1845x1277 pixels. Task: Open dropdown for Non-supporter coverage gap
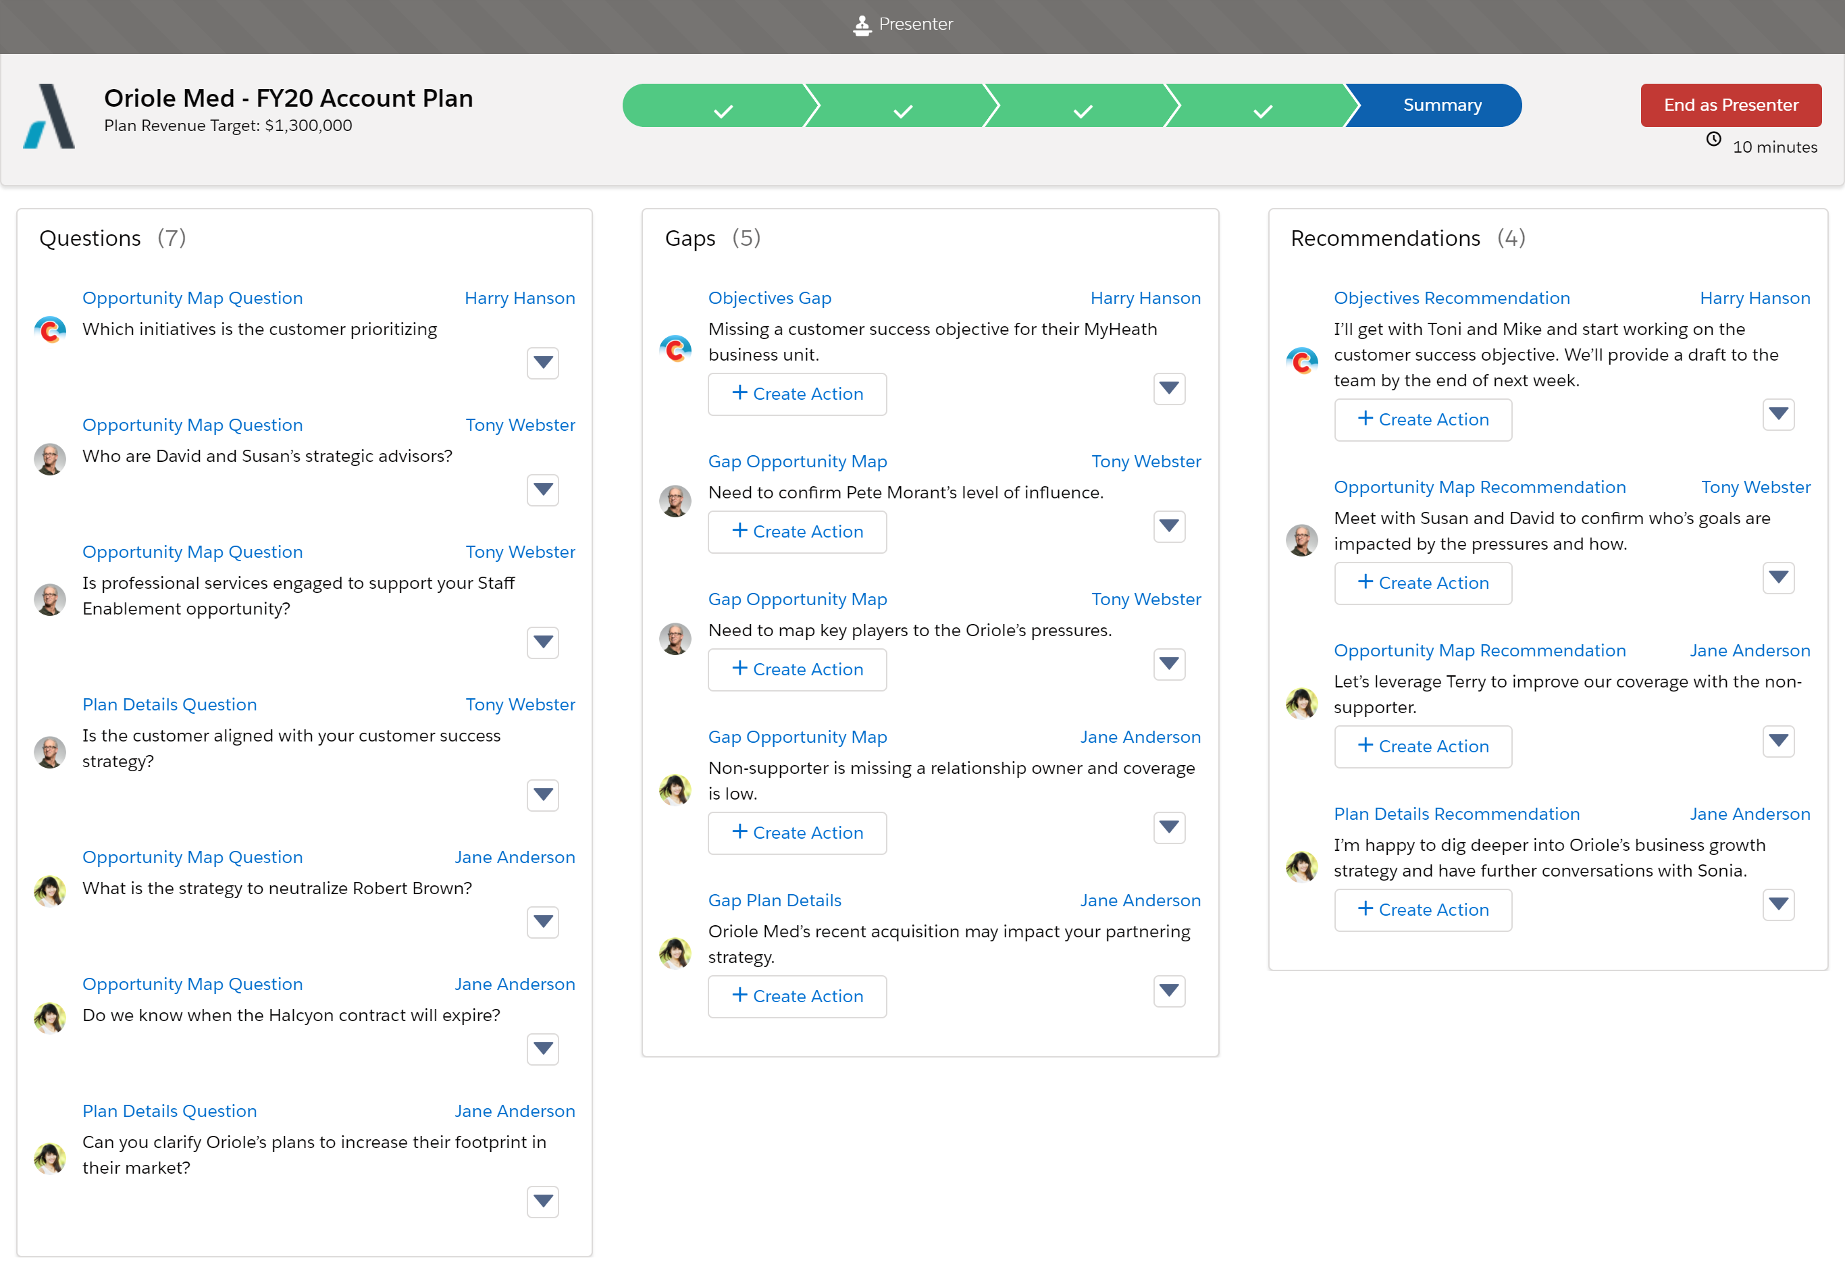tap(1169, 827)
